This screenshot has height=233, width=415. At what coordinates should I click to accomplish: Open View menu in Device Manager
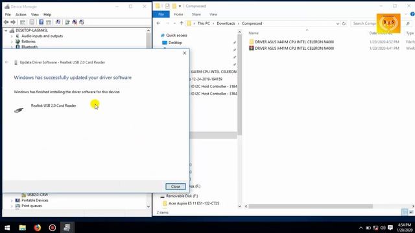tap(35, 14)
